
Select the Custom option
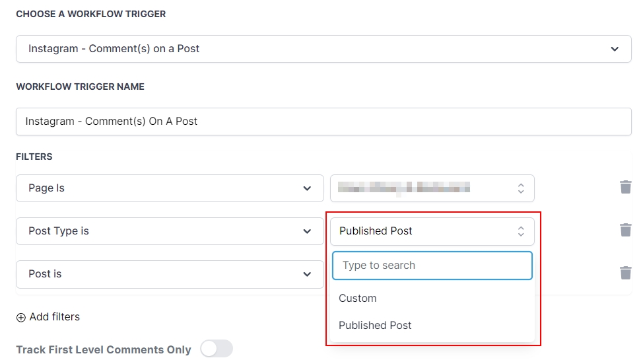point(358,299)
